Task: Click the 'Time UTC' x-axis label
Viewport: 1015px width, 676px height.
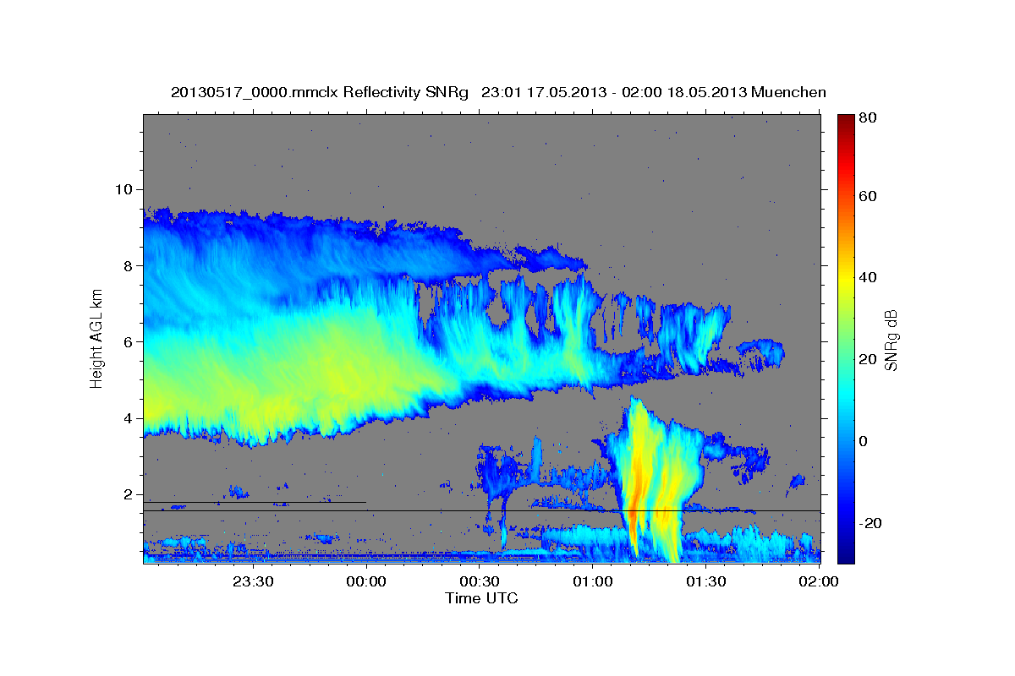Action: (481, 598)
